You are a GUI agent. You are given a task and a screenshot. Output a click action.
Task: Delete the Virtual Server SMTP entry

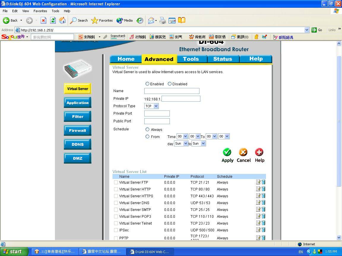click(264, 209)
